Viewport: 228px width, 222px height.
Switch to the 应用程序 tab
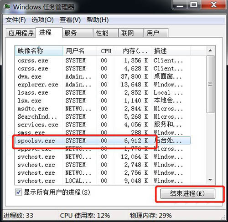point(21,33)
